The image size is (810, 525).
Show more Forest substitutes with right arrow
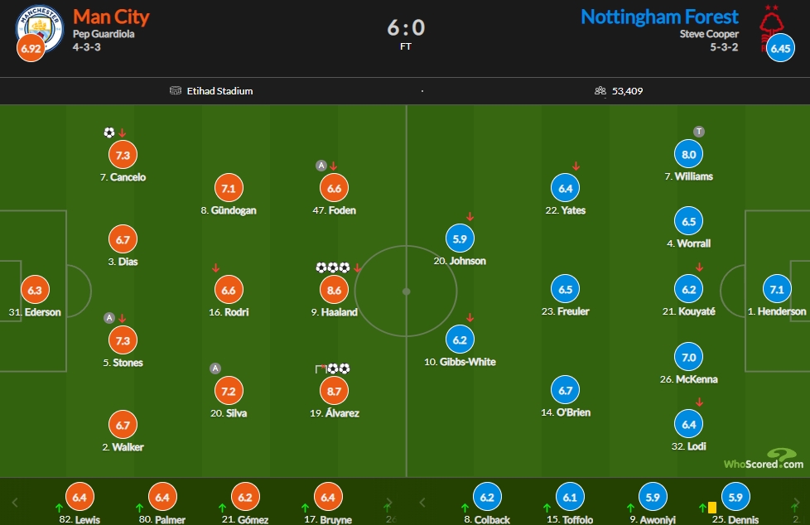pyautogui.click(x=796, y=503)
